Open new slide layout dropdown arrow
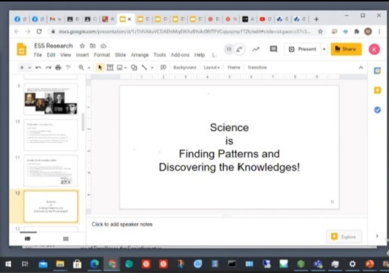Viewport: 389px width, 273px height. [30, 68]
